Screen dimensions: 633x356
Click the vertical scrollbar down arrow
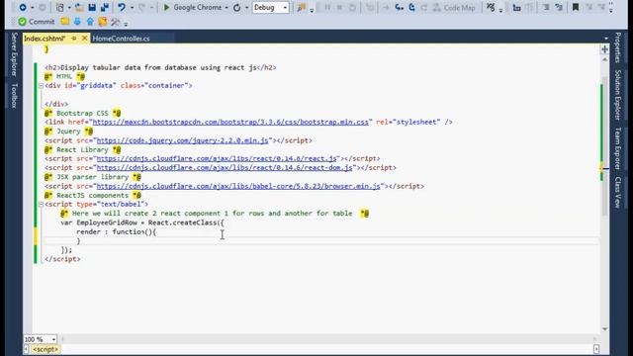(x=604, y=329)
